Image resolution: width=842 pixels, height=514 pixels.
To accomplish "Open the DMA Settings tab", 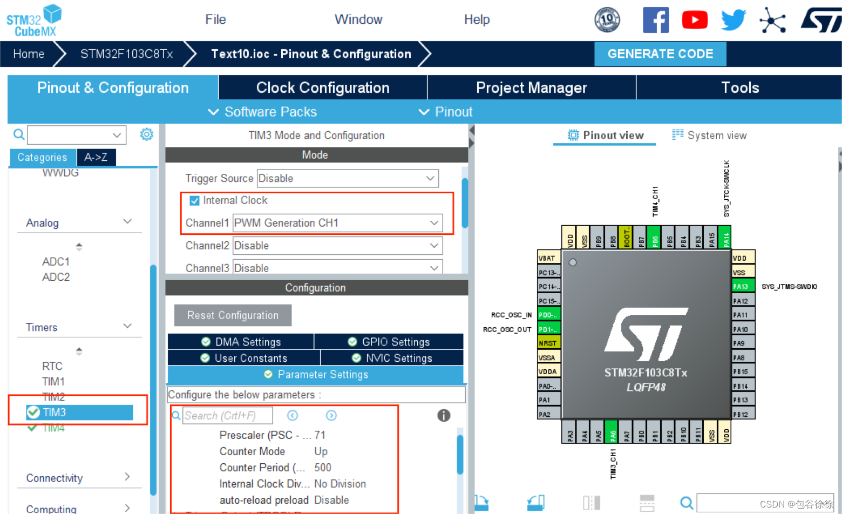I will click(241, 342).
